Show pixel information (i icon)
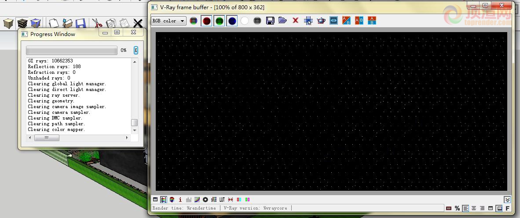This screenshot has width=520, height=218. pos(180,200)
